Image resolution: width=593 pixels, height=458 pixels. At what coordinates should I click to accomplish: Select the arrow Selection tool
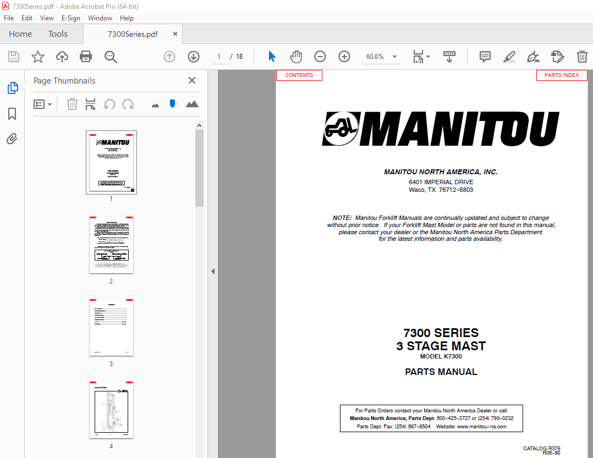272,57
